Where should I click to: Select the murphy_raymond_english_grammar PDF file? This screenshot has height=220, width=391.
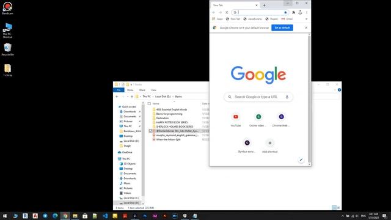(x=177, y=135)
